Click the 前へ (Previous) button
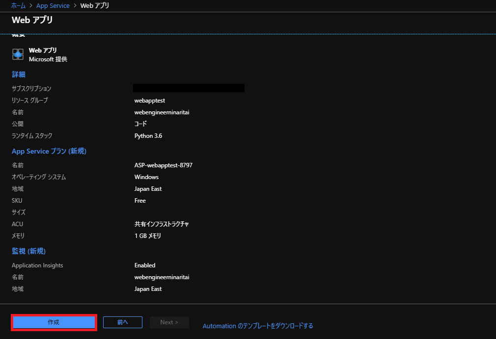This screenshot has height=339, width=496. (x=123, y=322)
